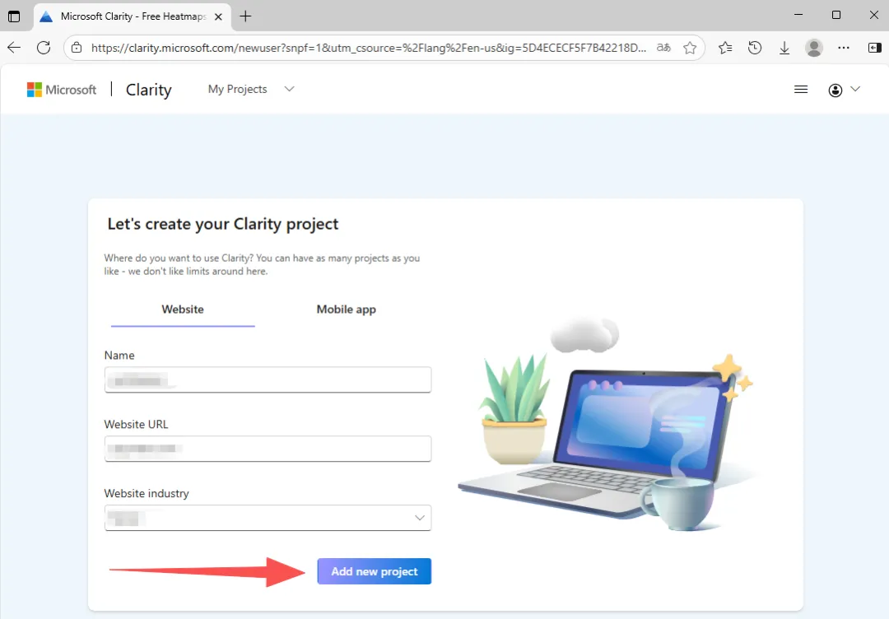The width and height of the screenshot is (889, 619).
Task: Open the Website industry dropdown
Action: (x=268, y=518)
